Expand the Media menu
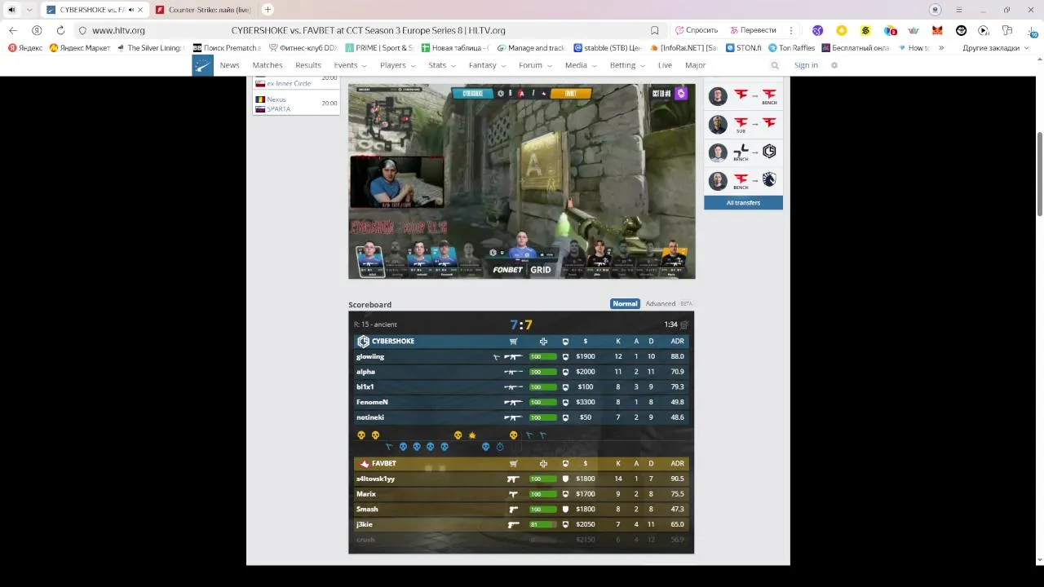Viewport: 1044px width, 587px height. click(x=581, y=65)
